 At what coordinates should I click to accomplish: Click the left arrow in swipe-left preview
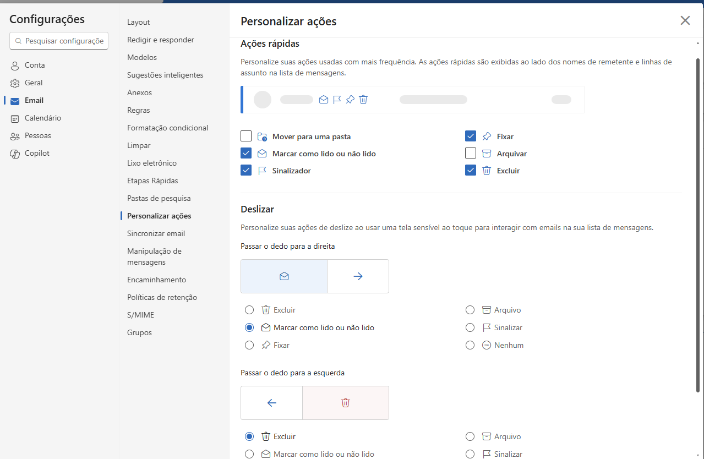click(271, 403)
